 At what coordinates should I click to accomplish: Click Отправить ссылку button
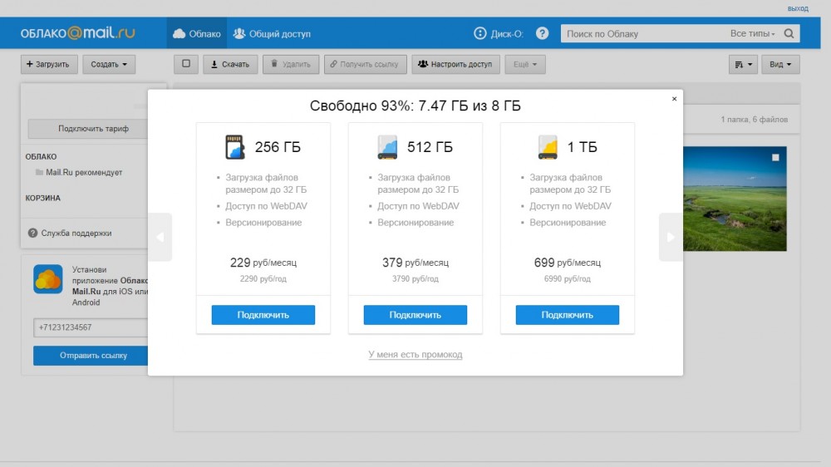coord(90,356)
